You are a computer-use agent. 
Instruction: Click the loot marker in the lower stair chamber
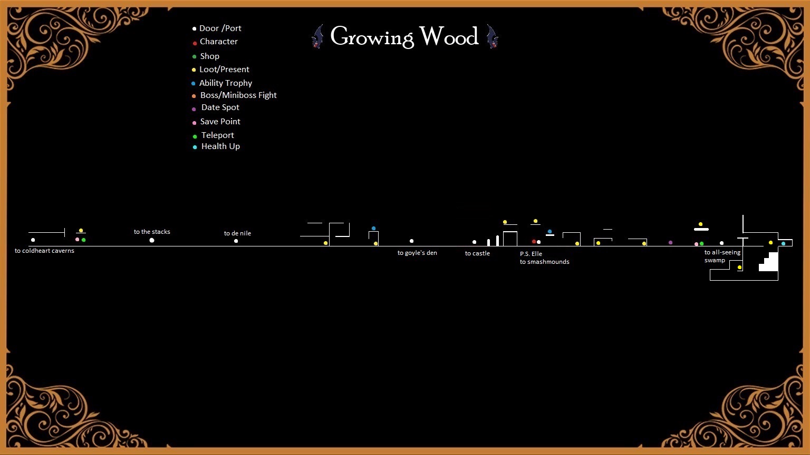tap(739, 268)
